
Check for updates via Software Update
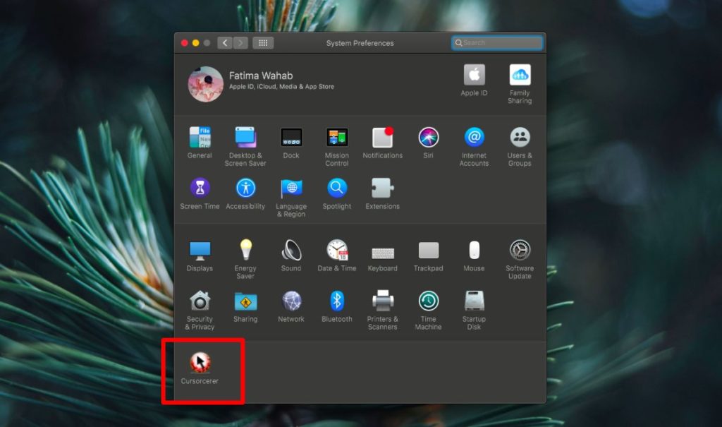[519, 252]
